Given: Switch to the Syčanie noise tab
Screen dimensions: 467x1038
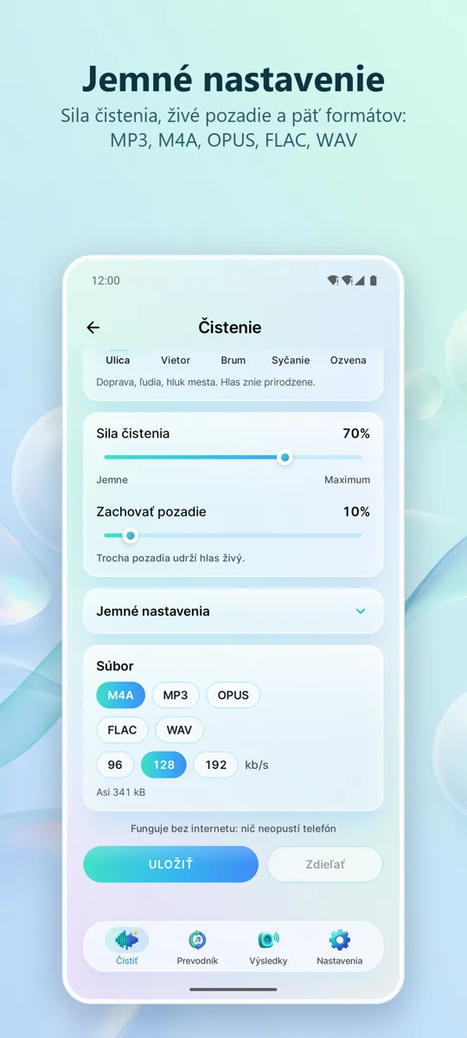Looking at the screenshot, I should click(291, 360).
